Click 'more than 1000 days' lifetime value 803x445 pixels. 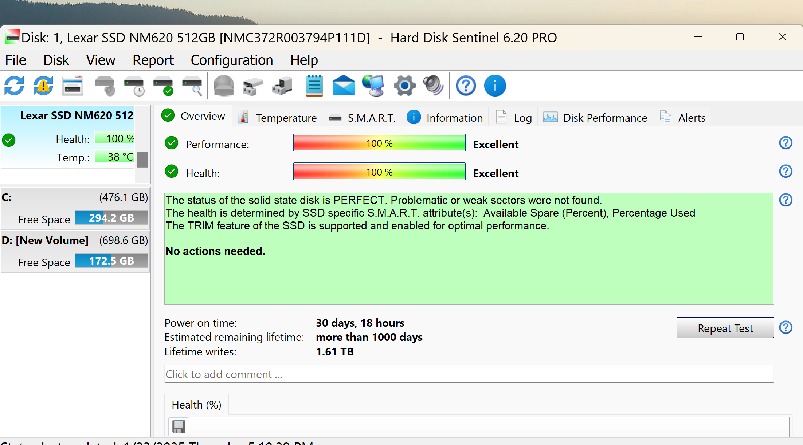coord(369,337)
